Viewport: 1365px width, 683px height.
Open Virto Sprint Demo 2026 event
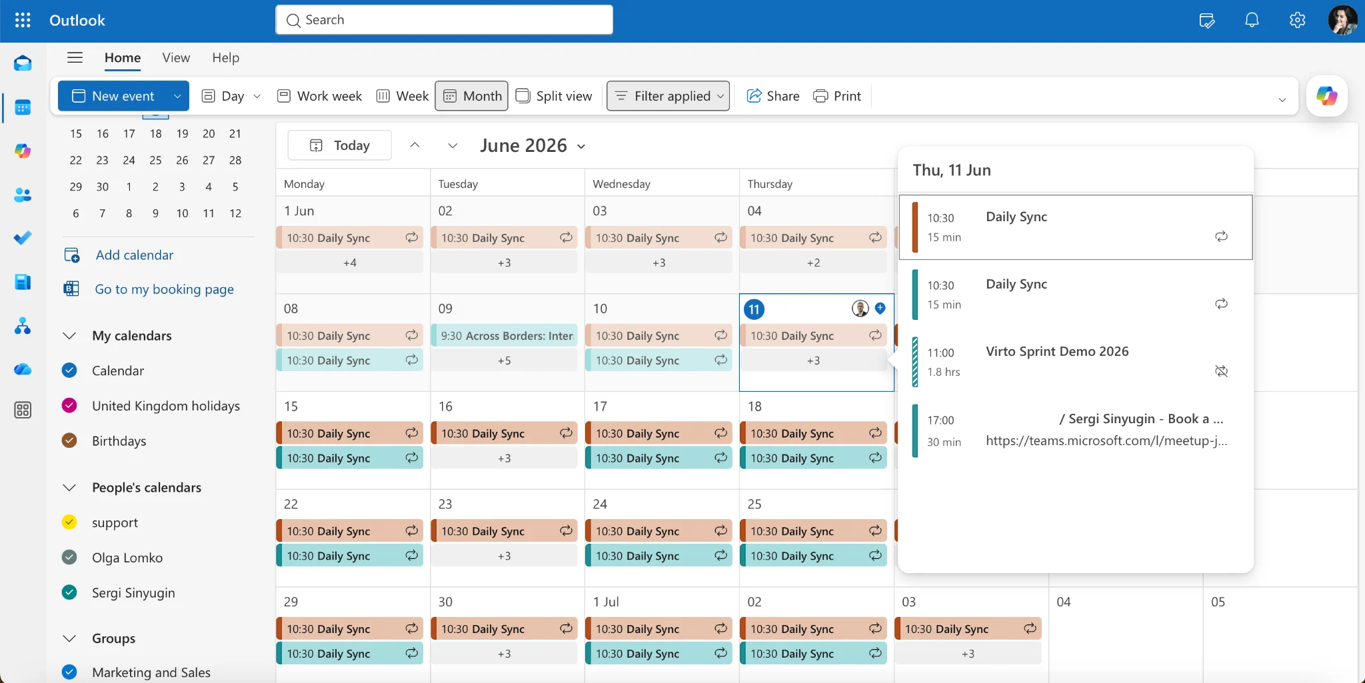pyautogui.click(x=1074, y=362)
